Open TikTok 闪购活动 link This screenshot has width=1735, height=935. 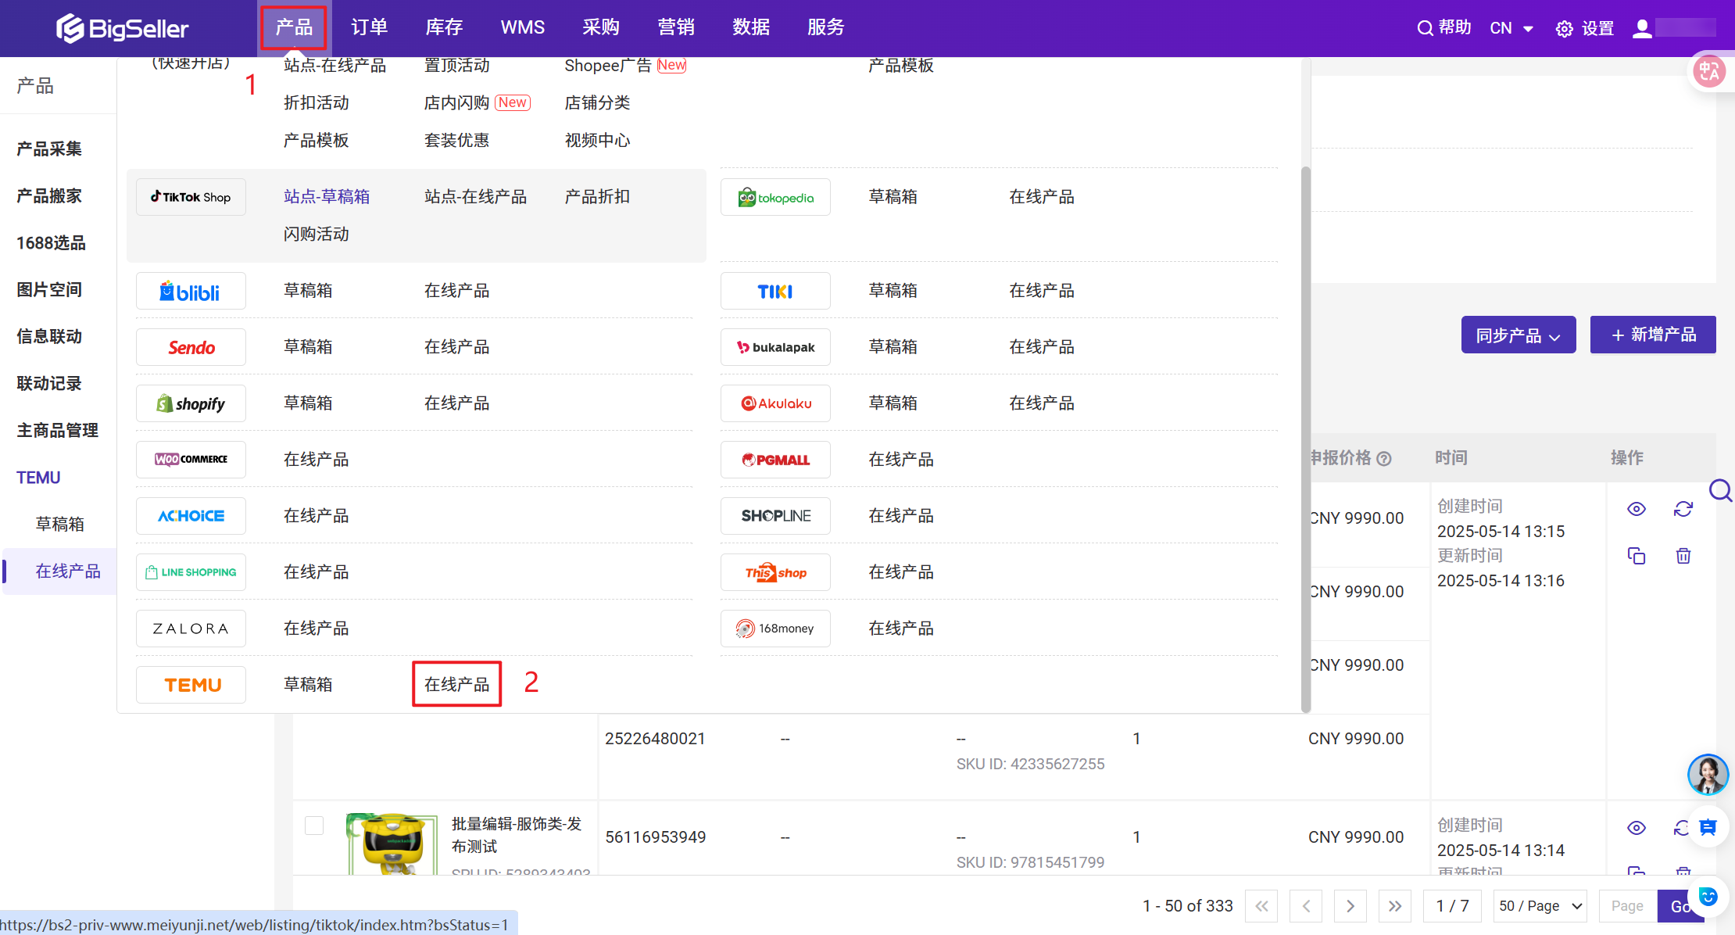tap(316, 235)
